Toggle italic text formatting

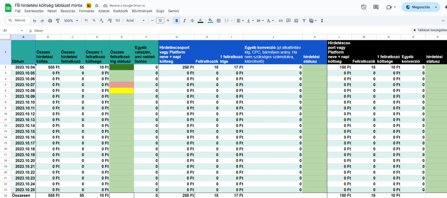point(185,20)
